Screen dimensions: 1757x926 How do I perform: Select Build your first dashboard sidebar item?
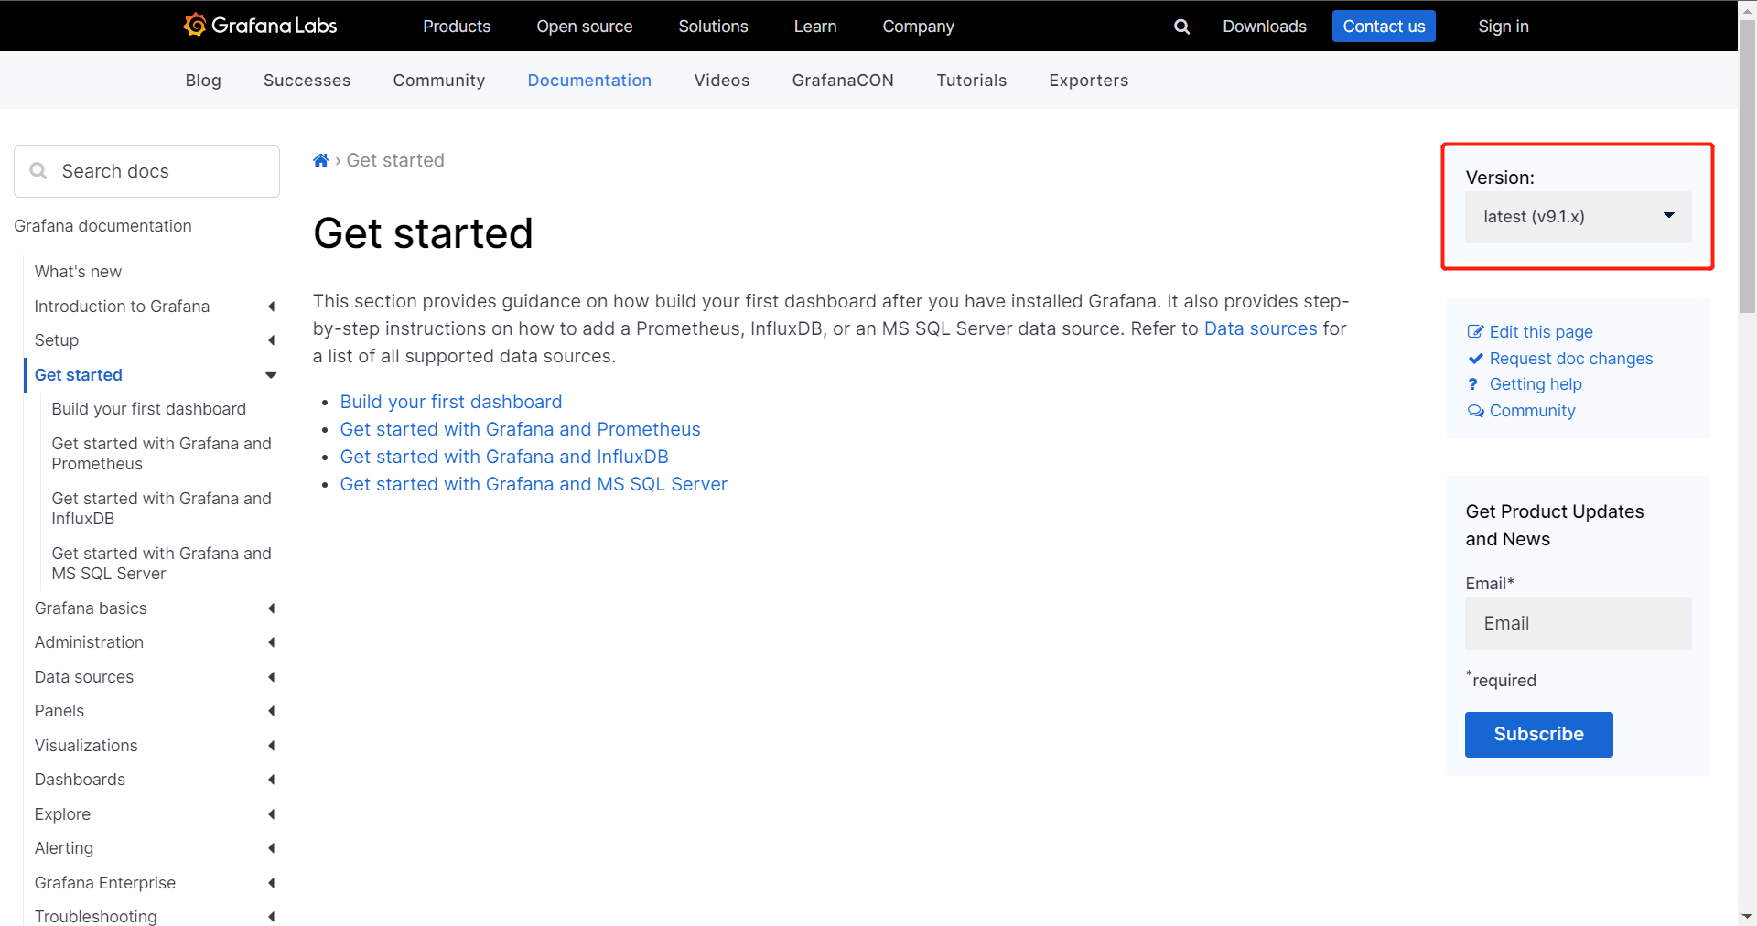149,409
